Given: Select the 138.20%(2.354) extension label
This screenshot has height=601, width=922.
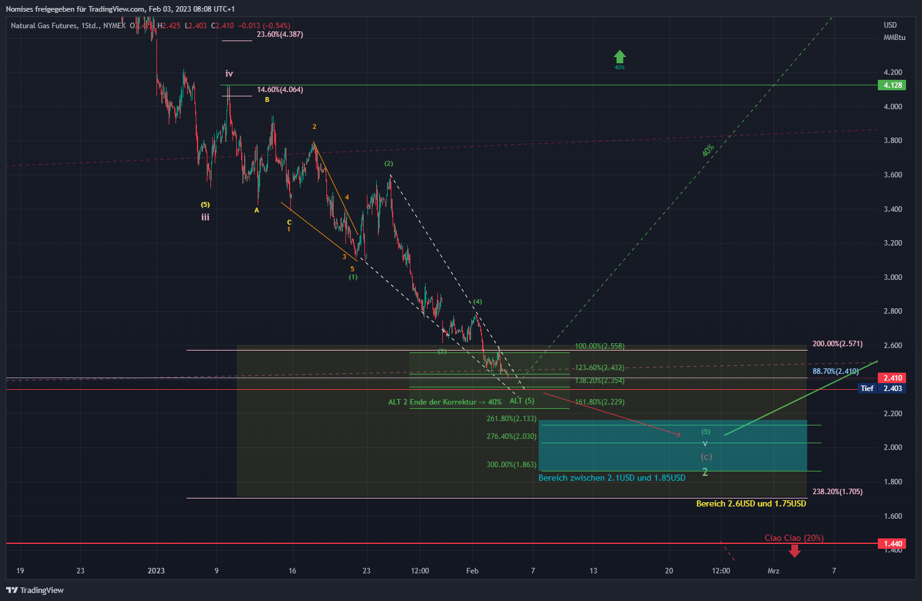Looking at the screenshot, I should point(599,381).
